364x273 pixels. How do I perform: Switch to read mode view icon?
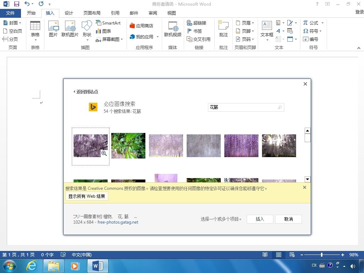[265, 255]
